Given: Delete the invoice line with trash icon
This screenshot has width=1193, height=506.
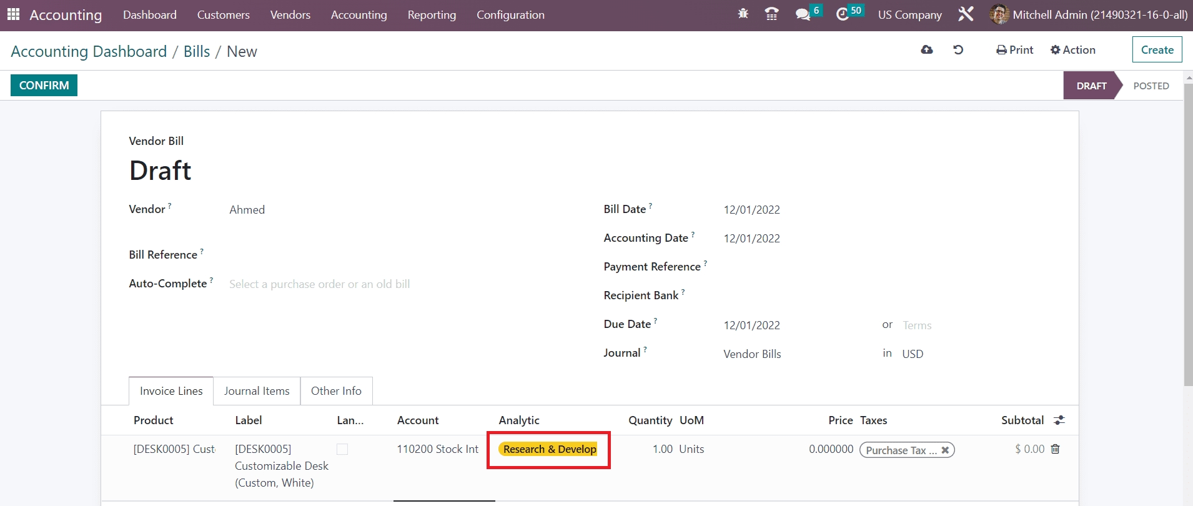Looking at the screenshot, I should [1056, 449].
